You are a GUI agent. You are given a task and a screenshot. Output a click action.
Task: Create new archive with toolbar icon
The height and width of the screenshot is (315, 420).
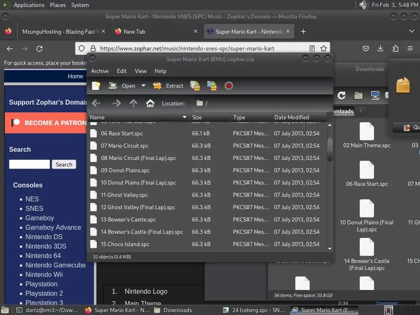(96, 86)
